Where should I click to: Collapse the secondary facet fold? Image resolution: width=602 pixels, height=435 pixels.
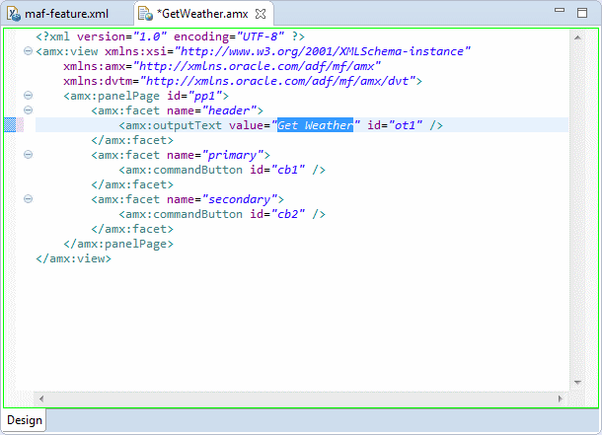pos(28,198)
